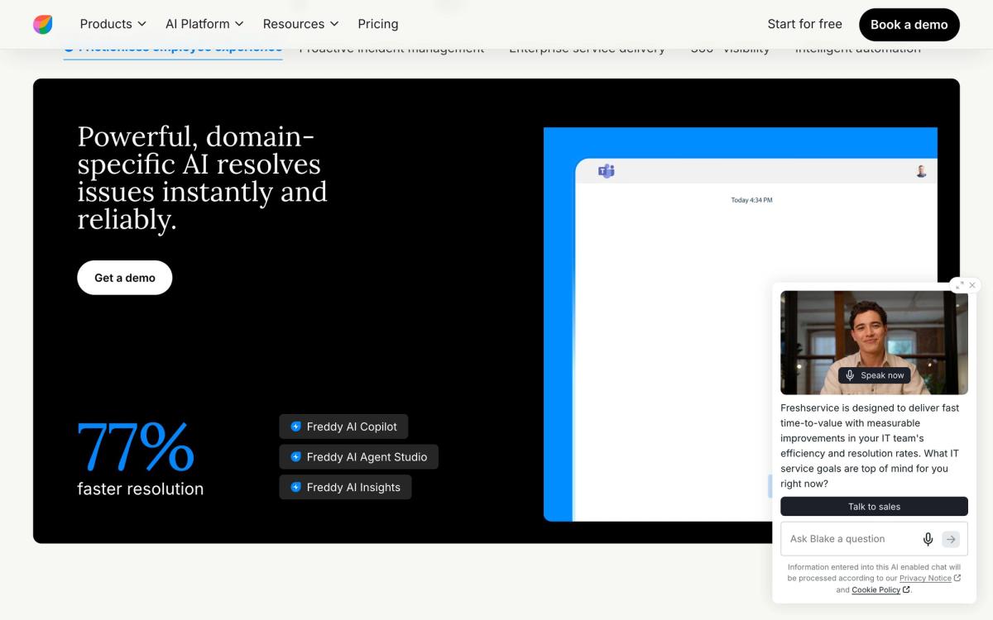This screenshot has height=620, width=993.
Task: Open the Cookie Policy link
Action: coord(880,590)
